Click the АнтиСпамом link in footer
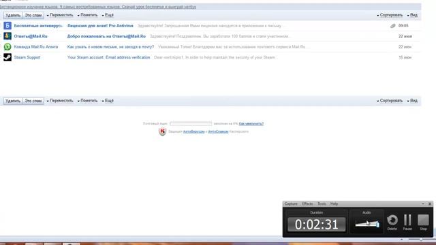The width and height of the screenshot is (436, 245). pos(218,131)
